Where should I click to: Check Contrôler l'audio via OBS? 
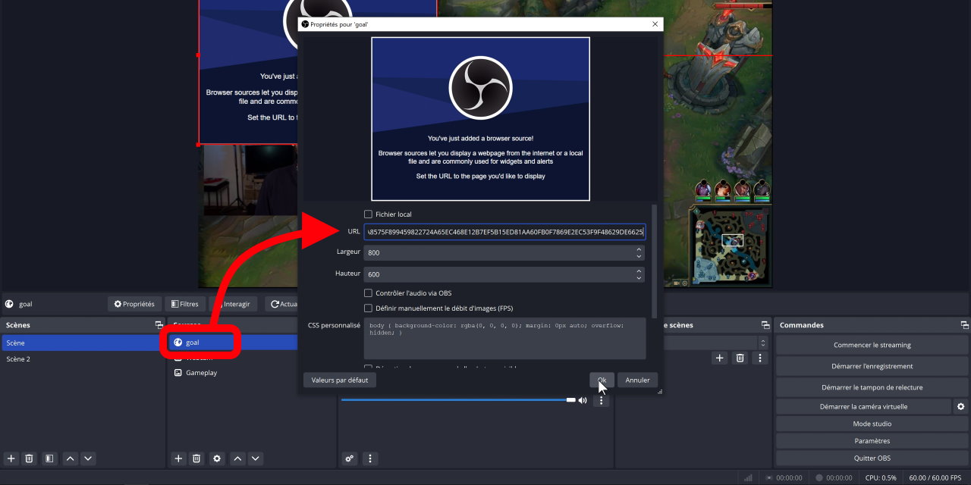point(369,293)
